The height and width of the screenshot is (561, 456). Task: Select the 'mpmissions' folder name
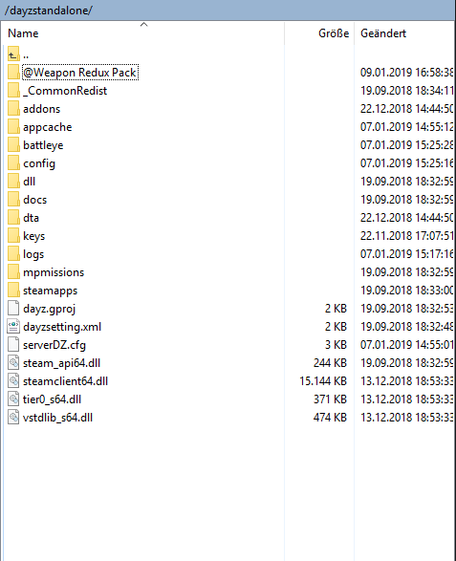coord(54,272)
